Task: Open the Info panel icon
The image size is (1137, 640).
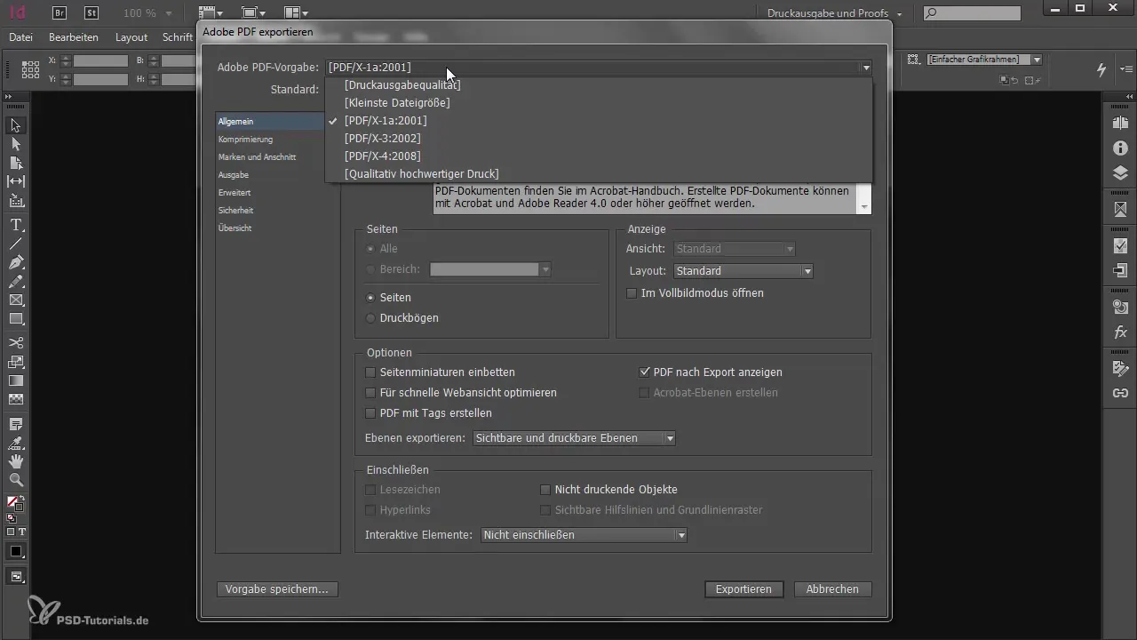Action: click(1120, 148)
